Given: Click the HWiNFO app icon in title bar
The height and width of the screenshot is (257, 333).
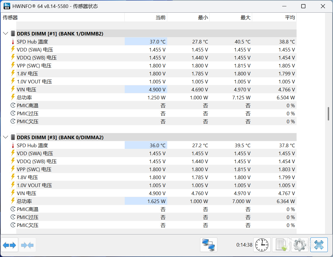Looking at the screenshot, I should (x=7, y=6).
